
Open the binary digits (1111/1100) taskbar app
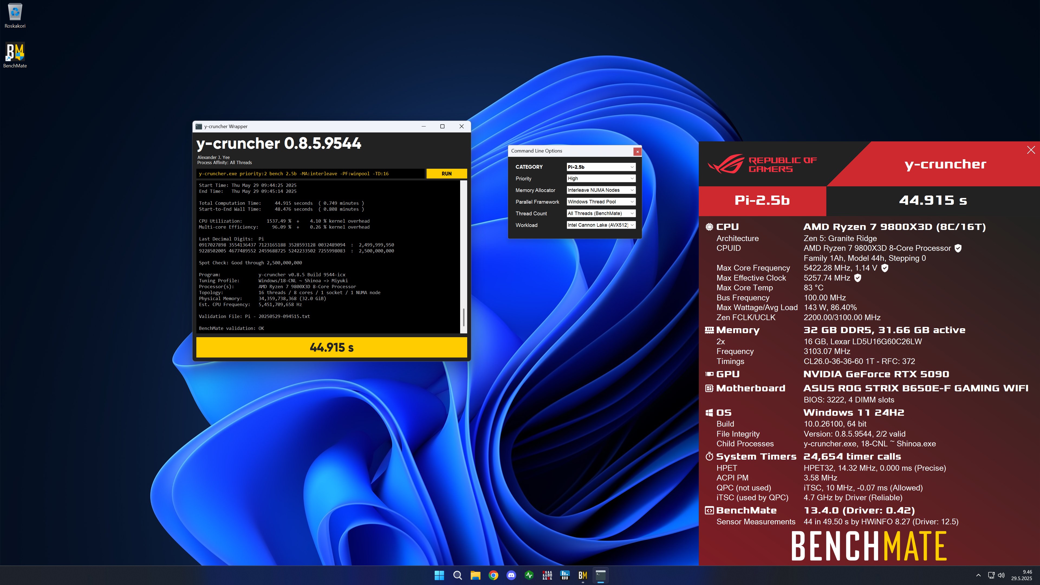547,575
